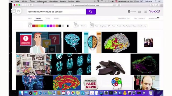Filter image type by Non Portrait
172x96 pixels.
[x=127, y=26]
